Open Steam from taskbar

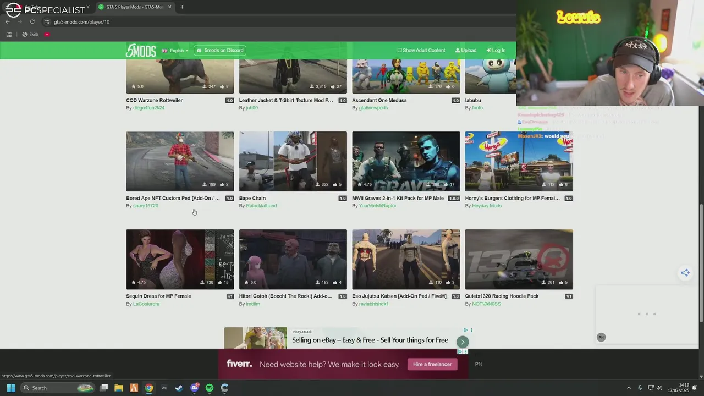(x=179, y=388)
